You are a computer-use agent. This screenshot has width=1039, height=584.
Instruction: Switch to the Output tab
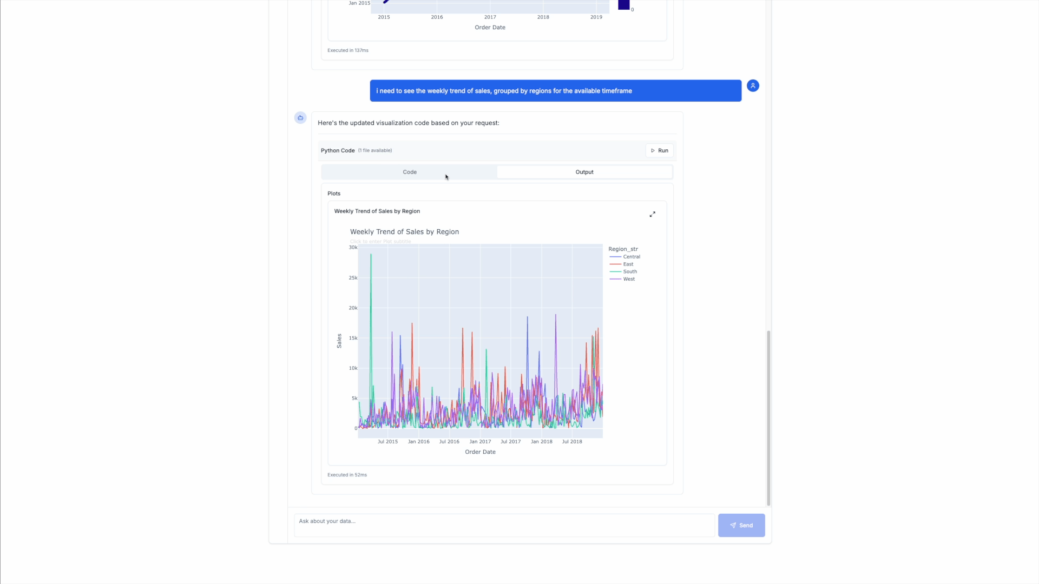(584, 172)
